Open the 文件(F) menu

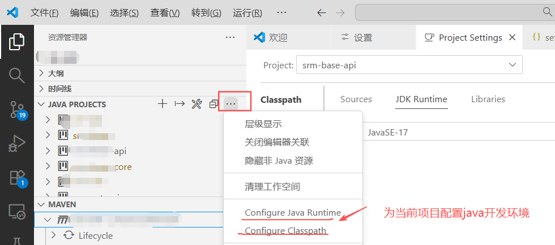[44, 13]
